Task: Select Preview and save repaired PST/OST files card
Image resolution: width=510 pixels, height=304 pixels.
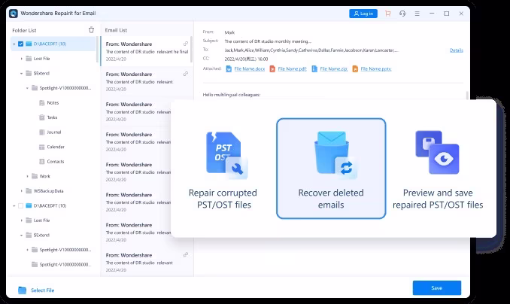Action: (438, 169)
